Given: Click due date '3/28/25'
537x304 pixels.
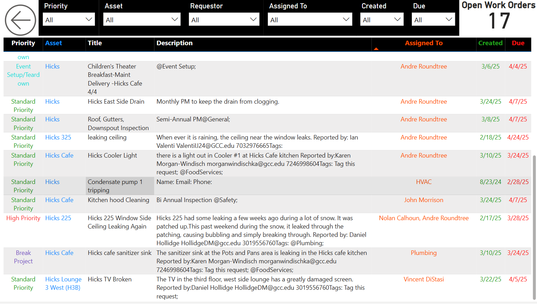Looking at the screenshot, I should tap(518, 218).
